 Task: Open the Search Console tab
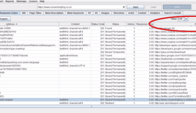coord(173,13)
